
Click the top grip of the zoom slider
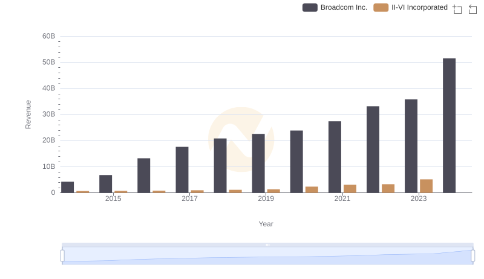point(267,245)
